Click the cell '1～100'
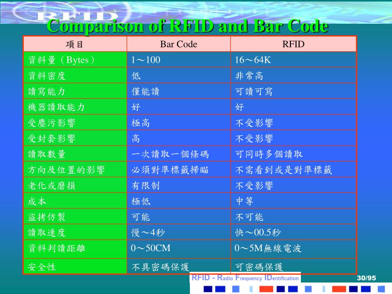The width and height of the screenshot is (392, 294). pos(178,60)
